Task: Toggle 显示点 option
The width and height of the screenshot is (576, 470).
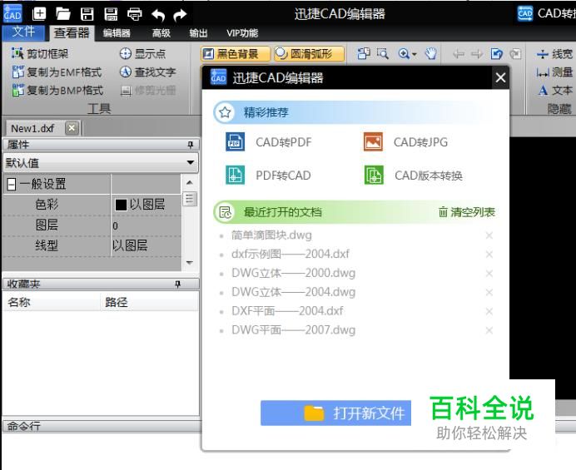Action: point(142,53)
